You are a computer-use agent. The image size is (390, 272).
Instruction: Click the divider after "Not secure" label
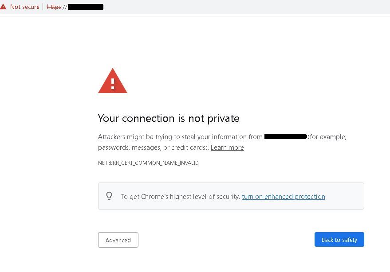43,7
